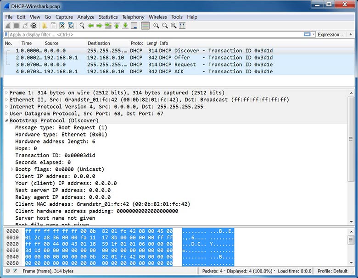Image resolution: width=358 pixels, height=278 pixels.
Task: Expand the Bootp flags field
Action: [x=12, y=169]
